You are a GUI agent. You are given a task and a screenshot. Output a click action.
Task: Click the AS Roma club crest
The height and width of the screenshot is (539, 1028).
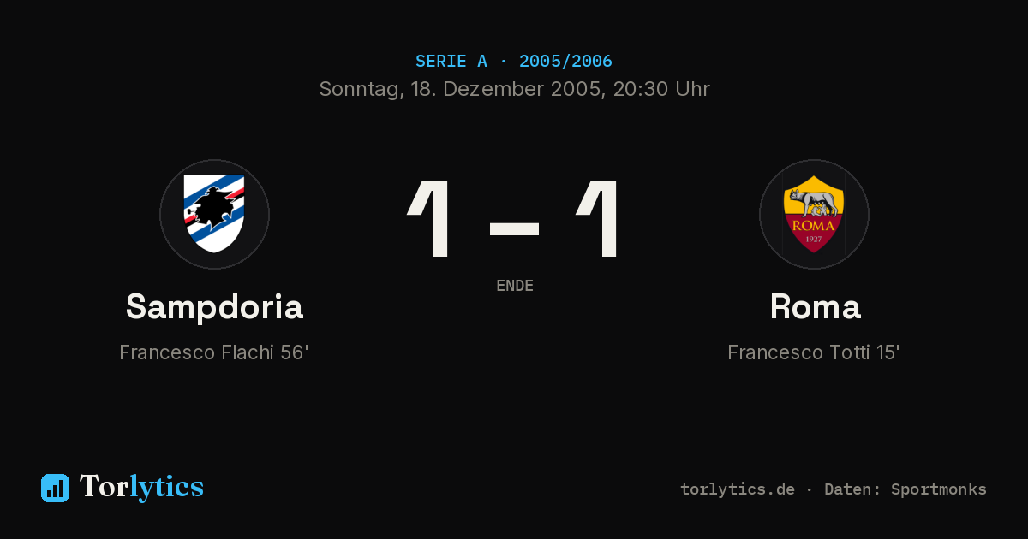pos(814,214)
